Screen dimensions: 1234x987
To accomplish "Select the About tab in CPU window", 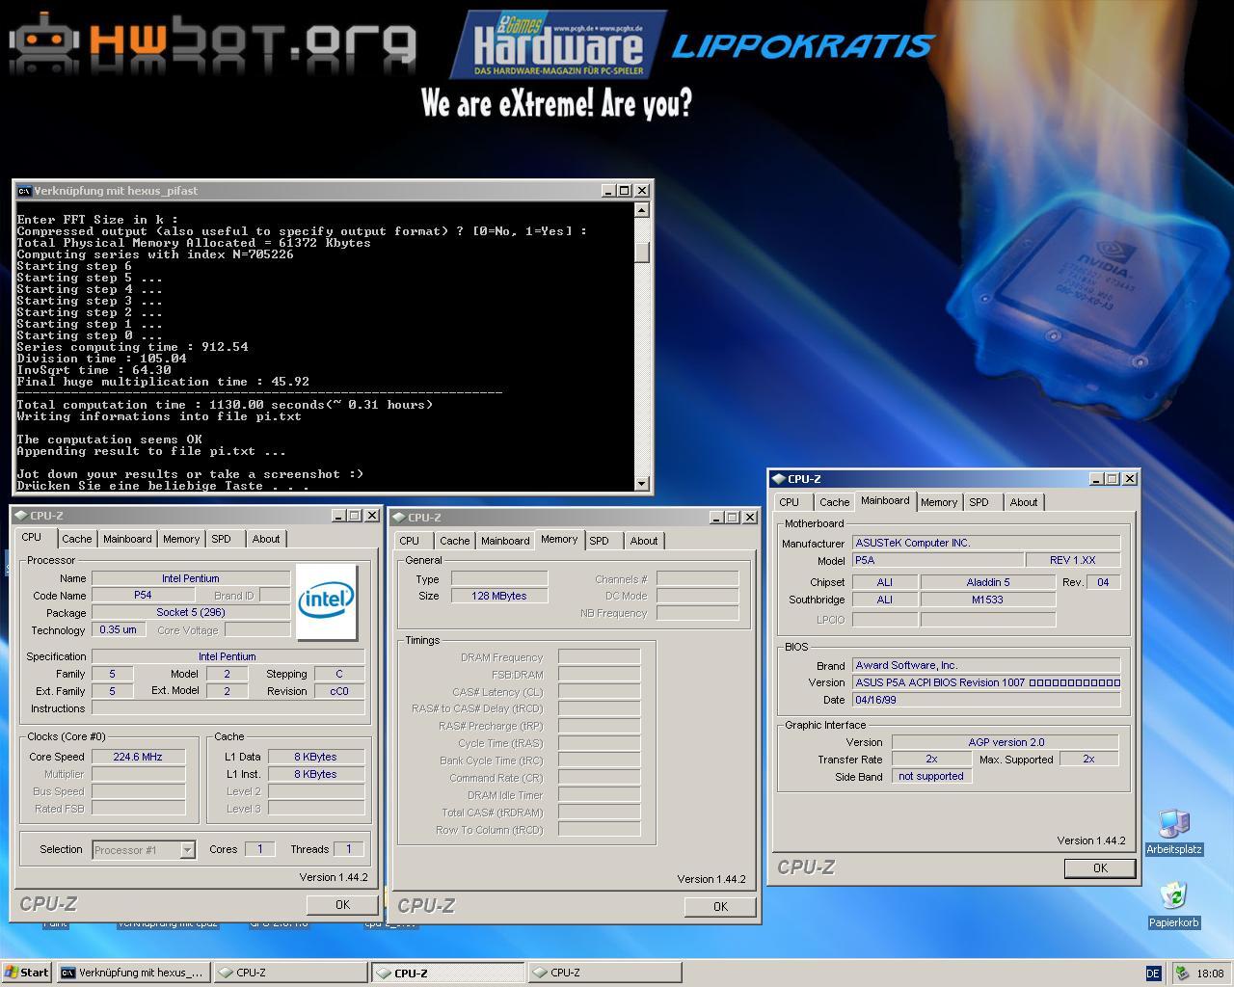I will pyautogui.click(x=266, y=540).
